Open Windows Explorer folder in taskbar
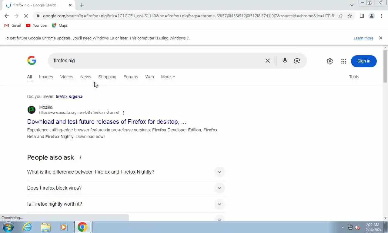 (x=46, y=227)
